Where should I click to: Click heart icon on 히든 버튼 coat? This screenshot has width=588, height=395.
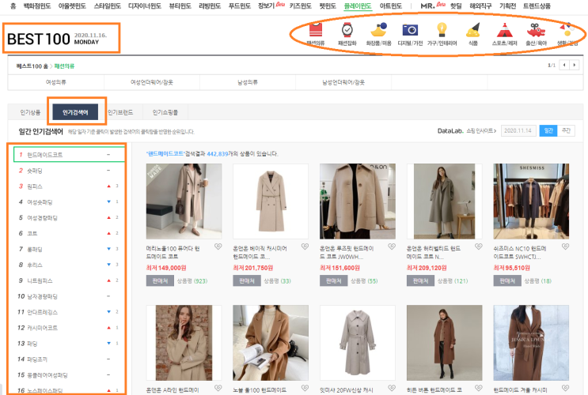point(479,388)
